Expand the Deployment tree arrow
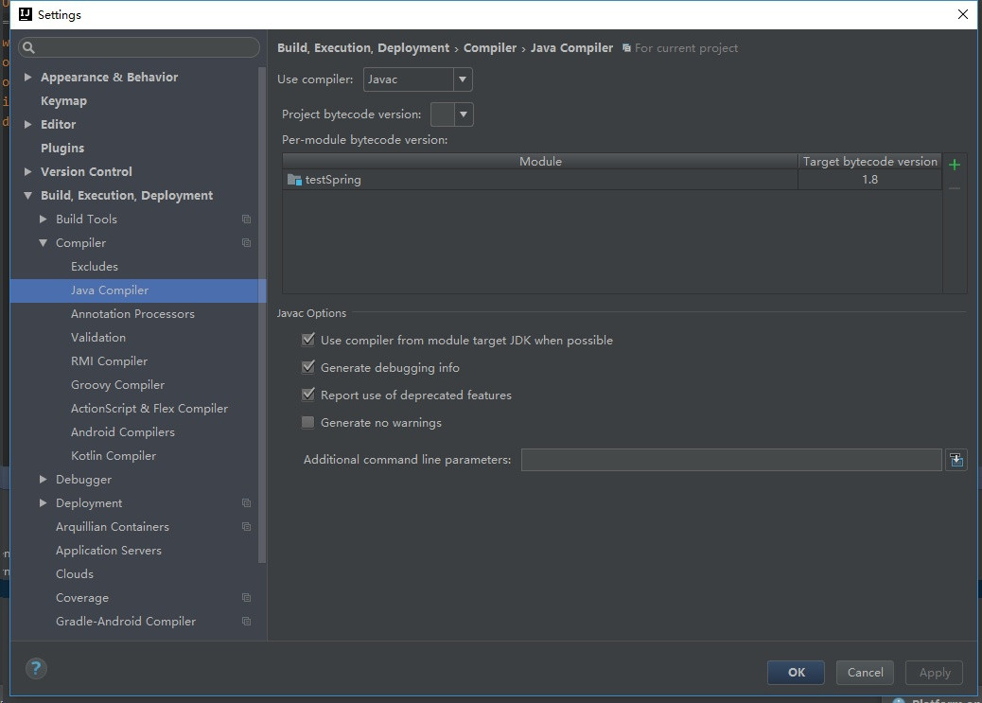Screen dimensions: 982x703 43,503
